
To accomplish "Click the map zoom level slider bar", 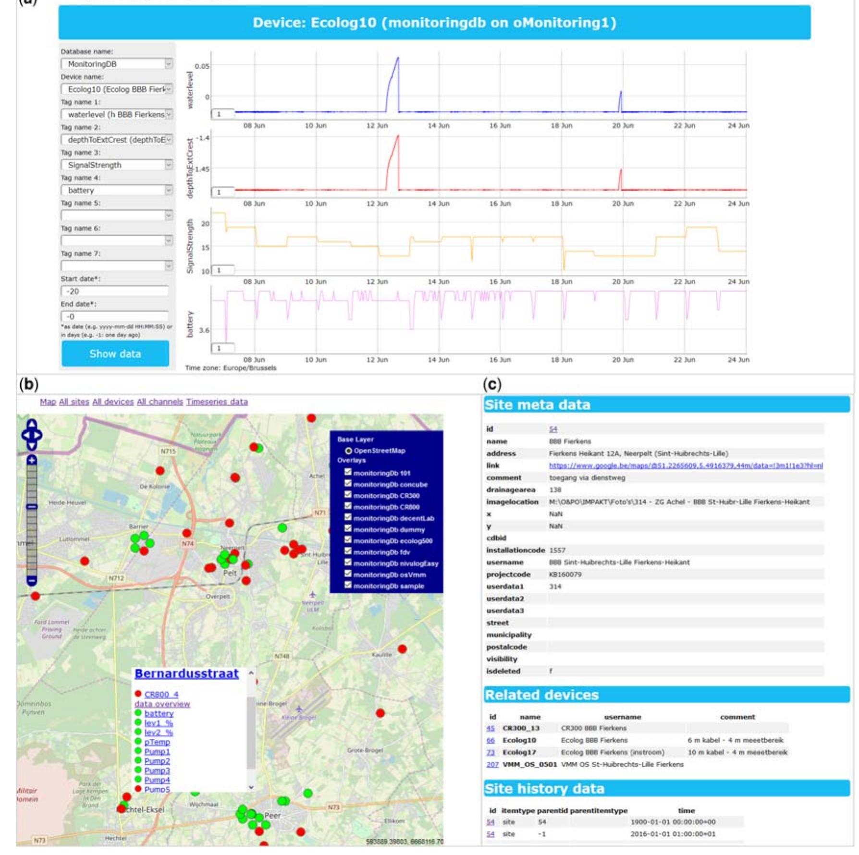I will 32,520.
